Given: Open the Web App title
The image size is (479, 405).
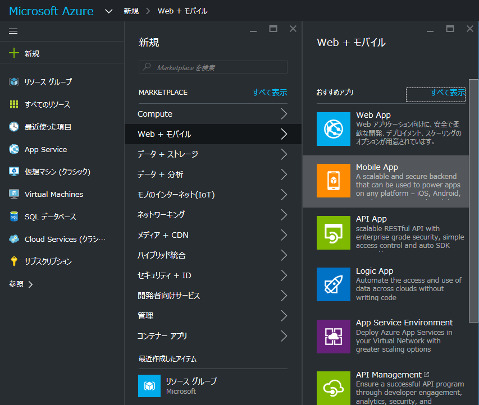Looking at the screenshot, I should 373,115.
